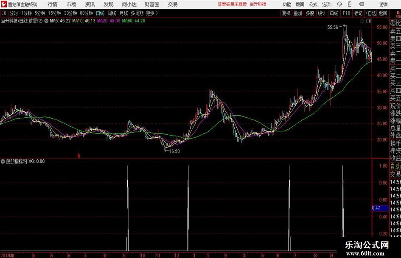Click the month 12 marker on time axis
This screenshot has width=401, height=258.
(177, 255)
